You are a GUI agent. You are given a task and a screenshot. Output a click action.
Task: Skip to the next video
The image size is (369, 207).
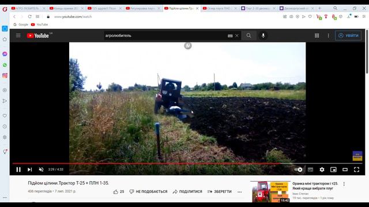click(x=29, y=170)
